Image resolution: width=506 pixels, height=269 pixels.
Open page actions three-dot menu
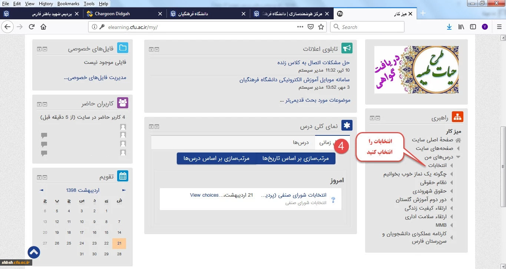click(x=301, y=27)
